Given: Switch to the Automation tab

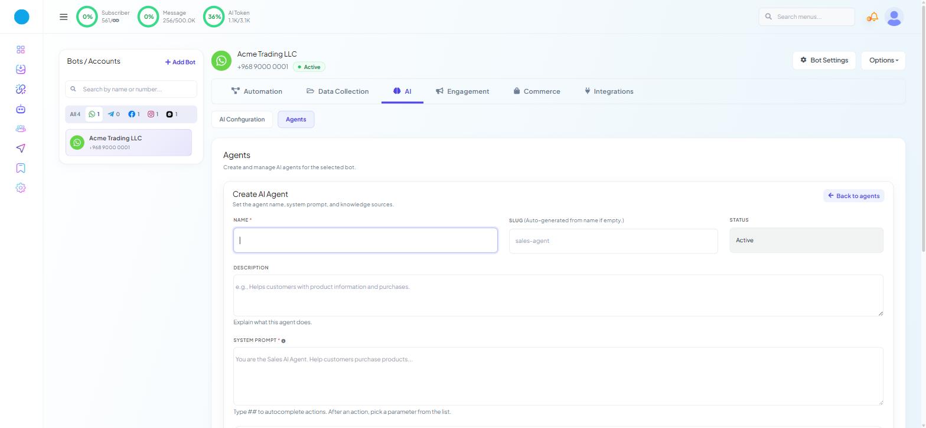Looking at the screenshot, I should pos(257,91).
